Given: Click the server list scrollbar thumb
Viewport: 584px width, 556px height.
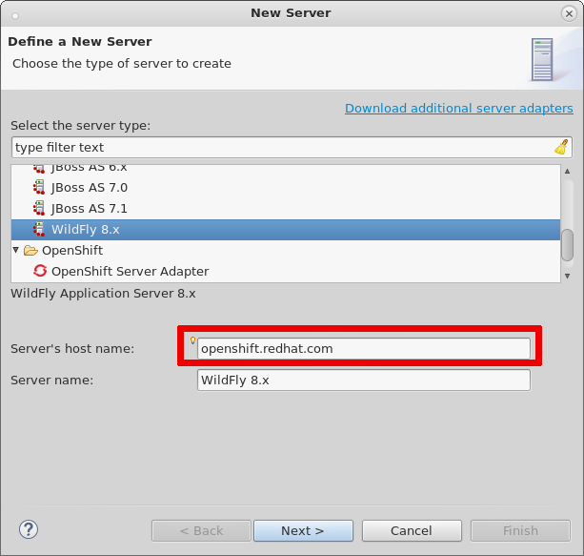Looking at the screenshot, I should click(567, 245).
